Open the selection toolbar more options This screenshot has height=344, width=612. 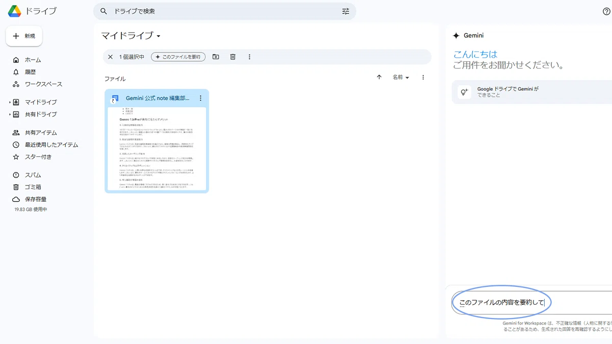point(249,57)
